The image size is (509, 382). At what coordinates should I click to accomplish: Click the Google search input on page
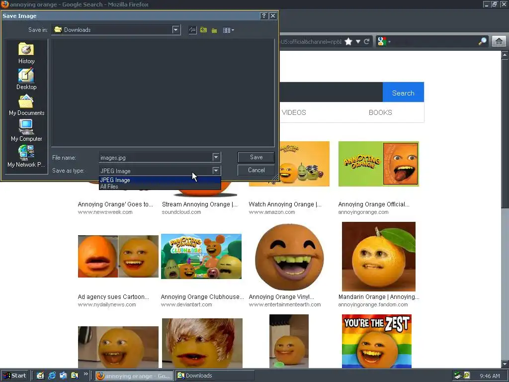point(331,92)
